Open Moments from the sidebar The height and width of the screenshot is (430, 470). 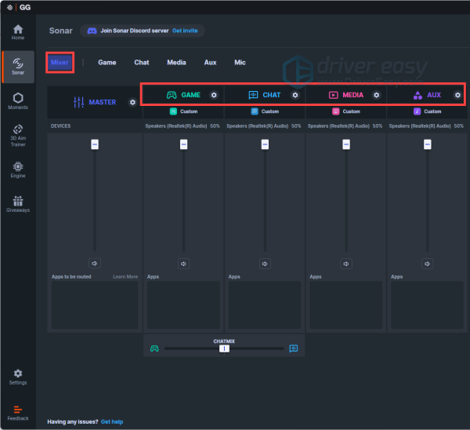point(17,100)
